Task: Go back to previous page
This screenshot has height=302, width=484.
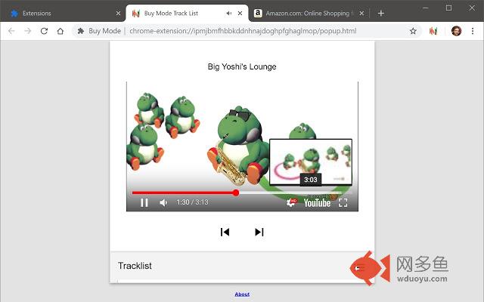Action: point(11,31)
